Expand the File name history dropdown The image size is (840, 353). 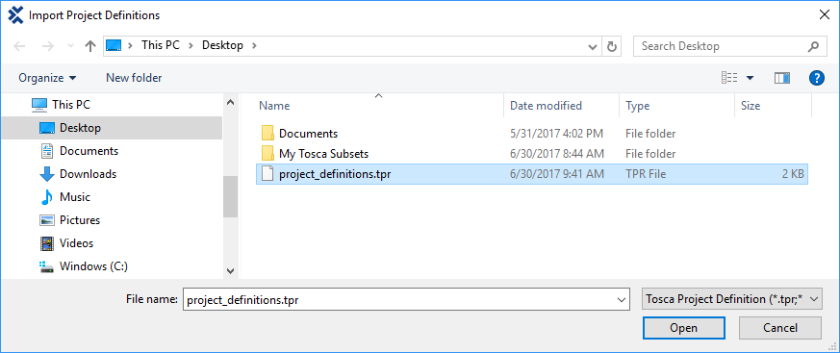622,299
